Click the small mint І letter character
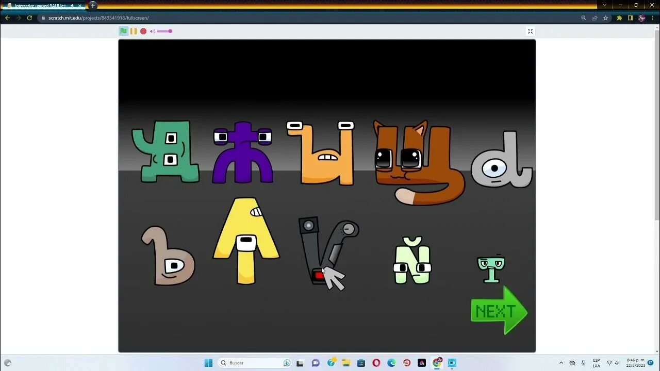The image size is (660, 371). point(491,268)
